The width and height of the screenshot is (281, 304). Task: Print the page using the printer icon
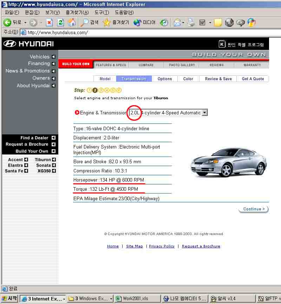(x=191, y=23)
